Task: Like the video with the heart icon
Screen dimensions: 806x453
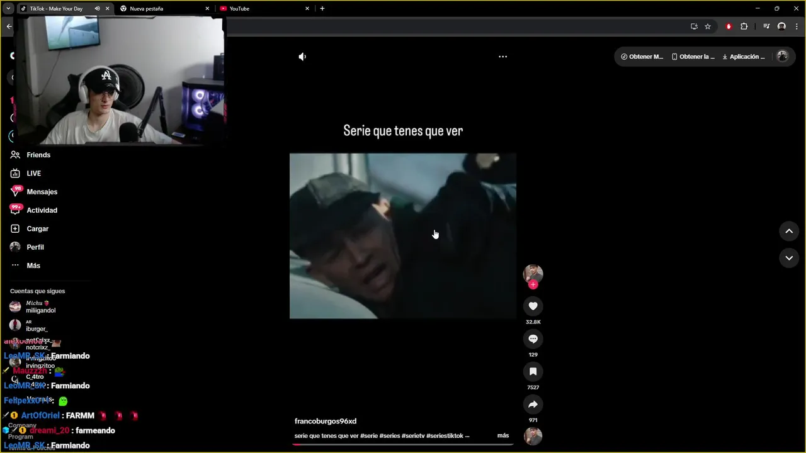Action: coord(533,306)
